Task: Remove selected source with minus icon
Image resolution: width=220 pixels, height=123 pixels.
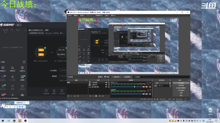Action: [93, 96]
